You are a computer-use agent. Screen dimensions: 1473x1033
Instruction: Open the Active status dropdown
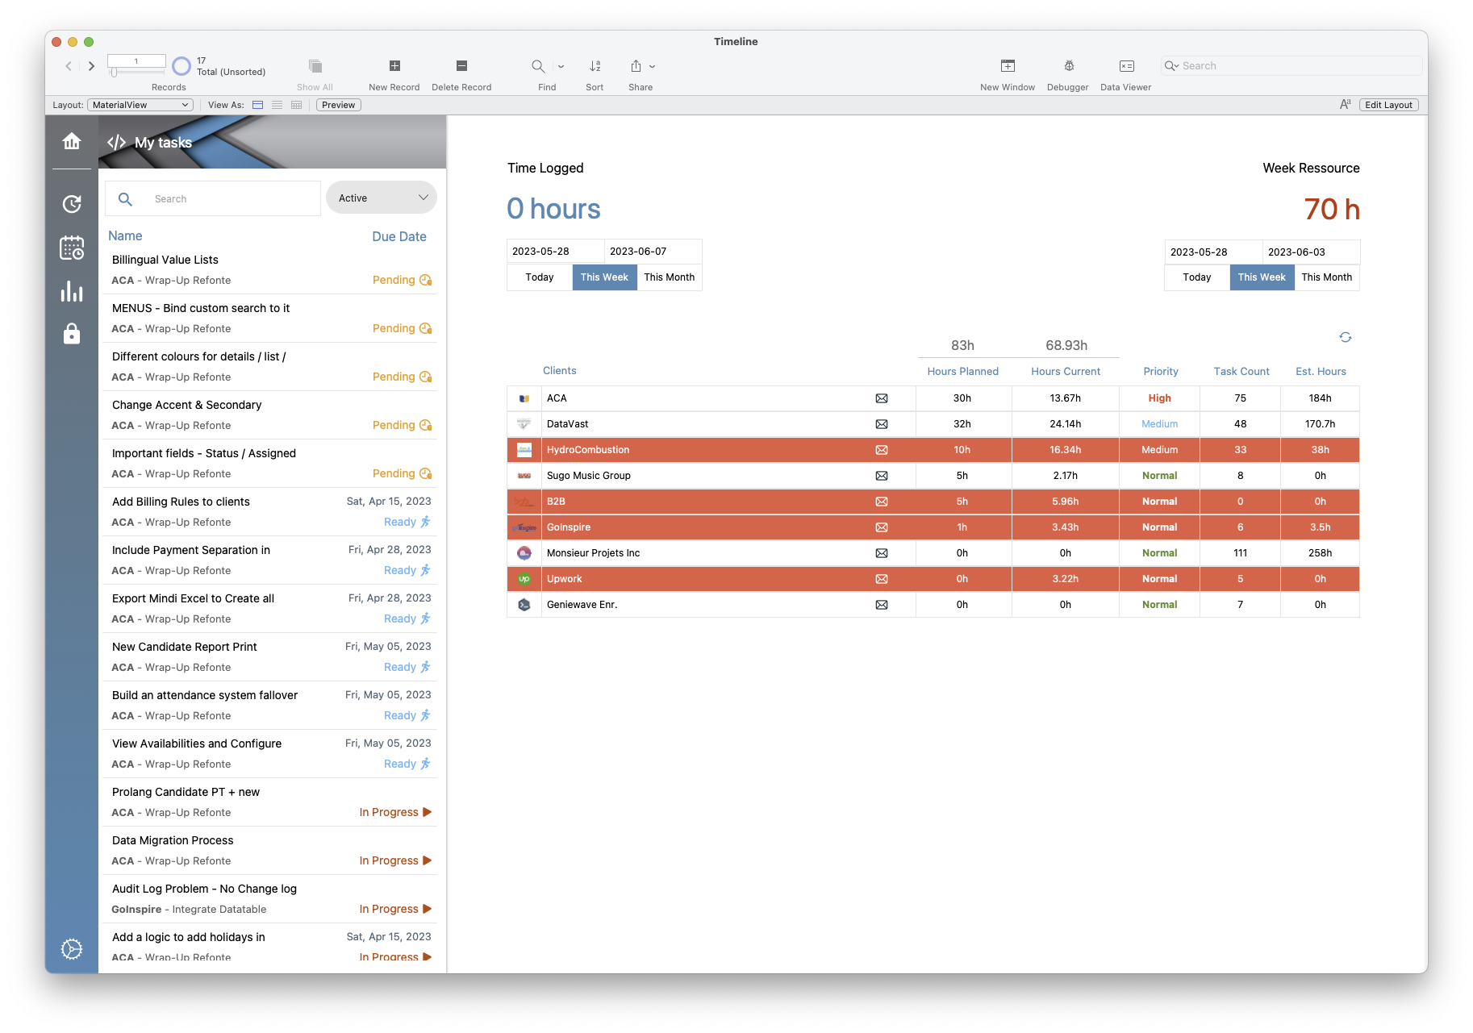[381, 197]
